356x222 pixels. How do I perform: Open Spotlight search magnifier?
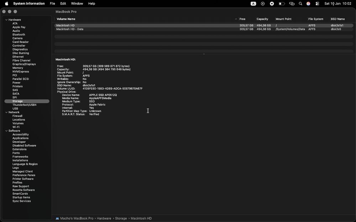point(300,4)
